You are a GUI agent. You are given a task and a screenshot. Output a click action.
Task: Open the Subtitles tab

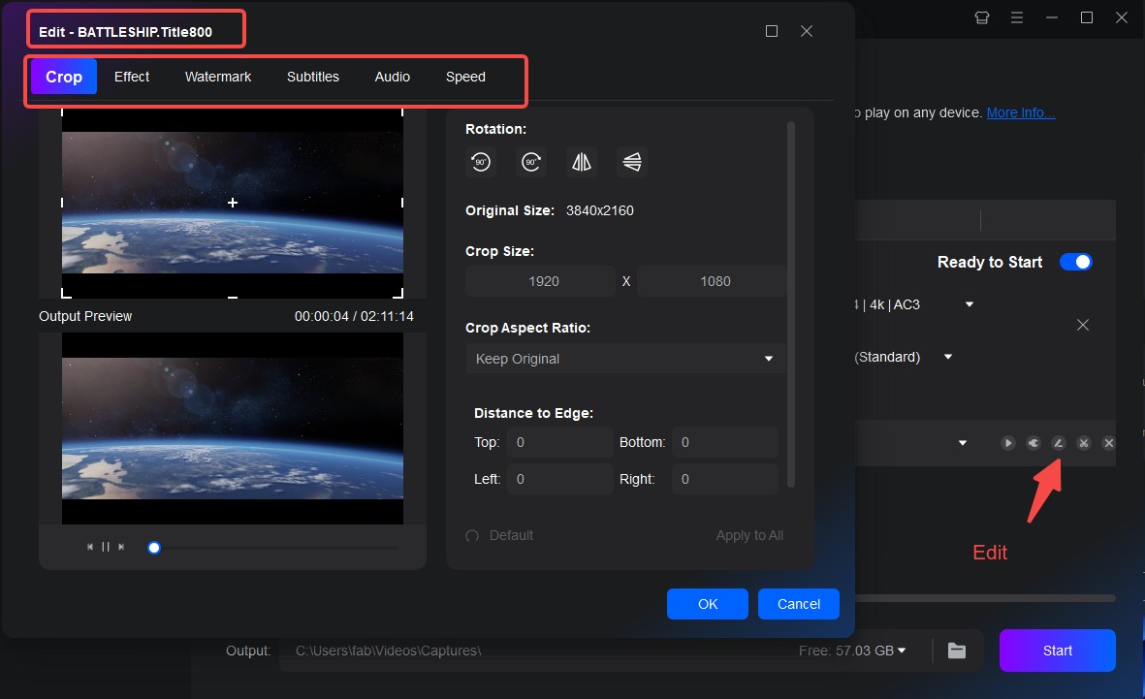312,77
